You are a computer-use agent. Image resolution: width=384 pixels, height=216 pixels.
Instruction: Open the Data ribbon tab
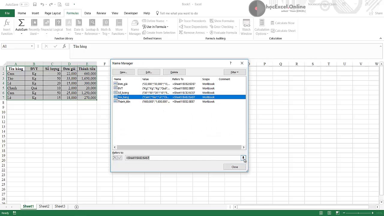coord(87,13)
